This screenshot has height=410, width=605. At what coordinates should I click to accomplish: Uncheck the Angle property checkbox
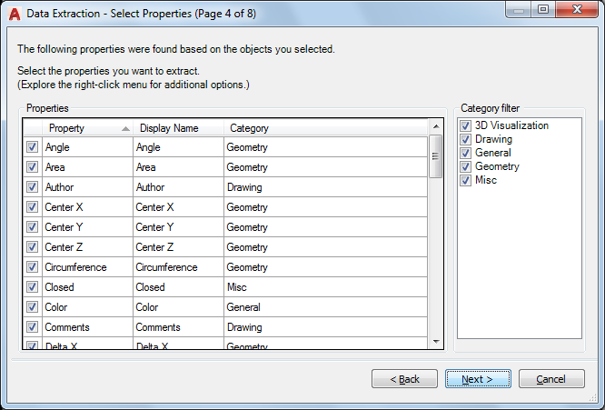[x=32, y=147]
